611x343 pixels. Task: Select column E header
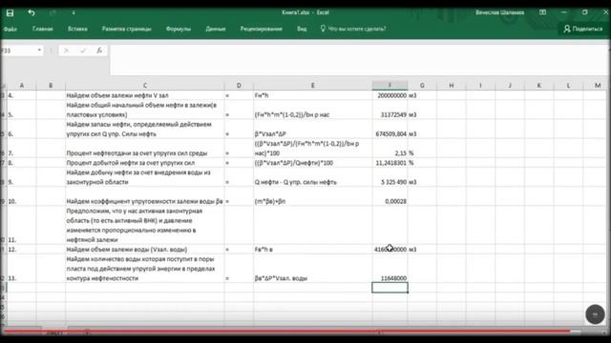[x=312, y=85]
